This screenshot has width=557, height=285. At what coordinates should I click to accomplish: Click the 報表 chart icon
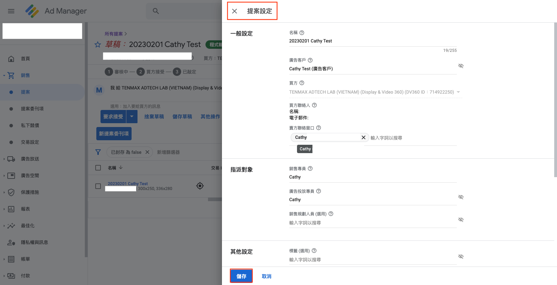(x=11, y=209)
